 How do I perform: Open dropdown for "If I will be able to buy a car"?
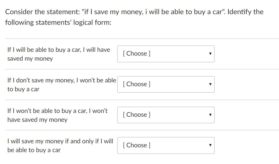(166, 54)
